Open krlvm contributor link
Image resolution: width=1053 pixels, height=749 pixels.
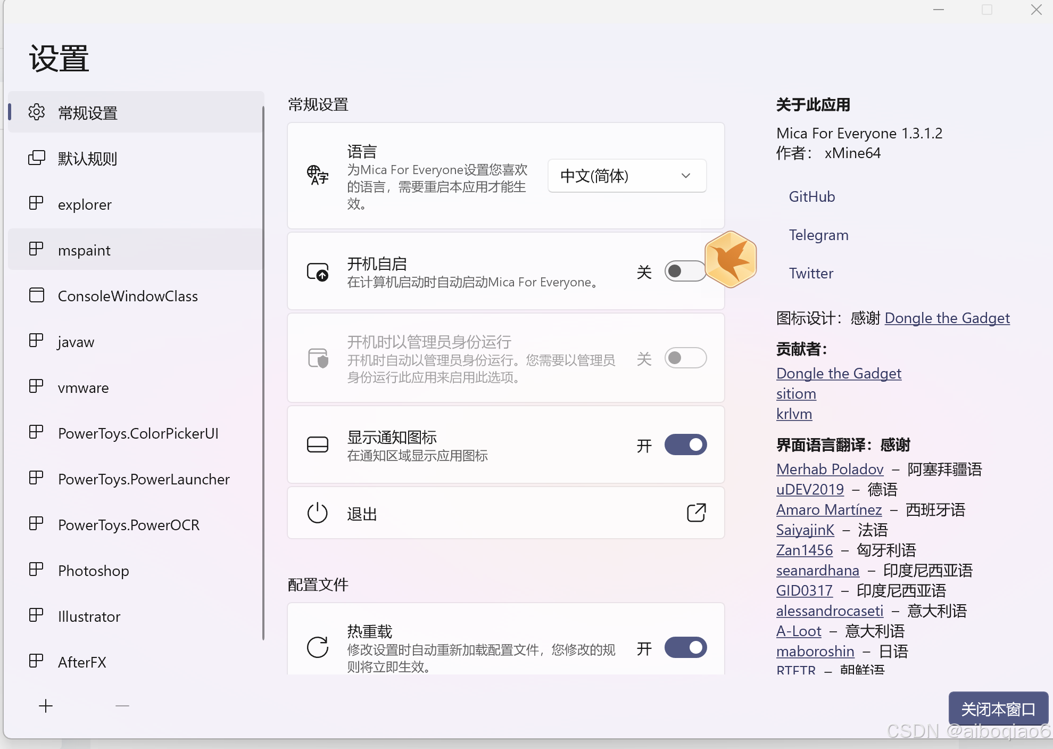[x=794, y=414]
